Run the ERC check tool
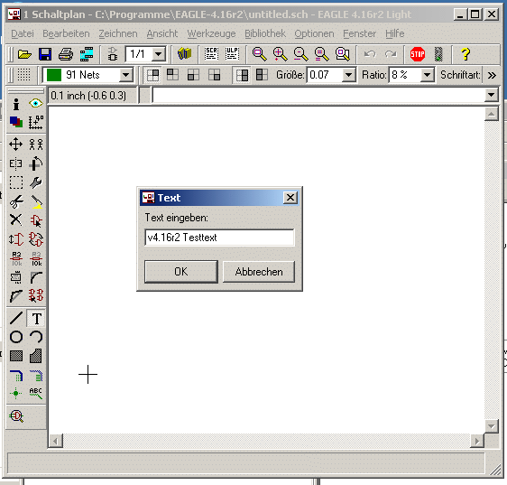This screenshot has width=507, height=485. 17,415
